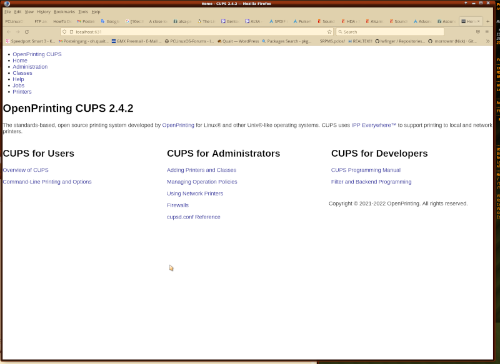Screen dimensions: 500x364
Task: Open the CUPS Programming Manual link
Action: tap(366, 170)
